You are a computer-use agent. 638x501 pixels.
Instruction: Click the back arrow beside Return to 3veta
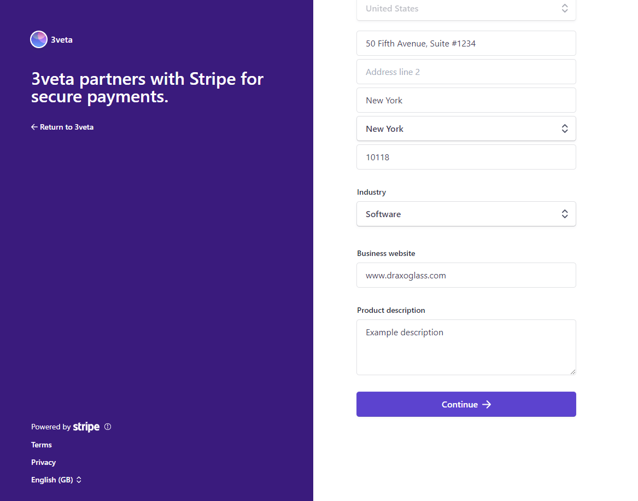pos(34,126)
